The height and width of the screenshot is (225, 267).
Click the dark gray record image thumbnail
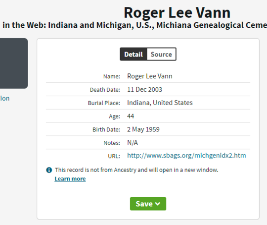pos(14,63)
